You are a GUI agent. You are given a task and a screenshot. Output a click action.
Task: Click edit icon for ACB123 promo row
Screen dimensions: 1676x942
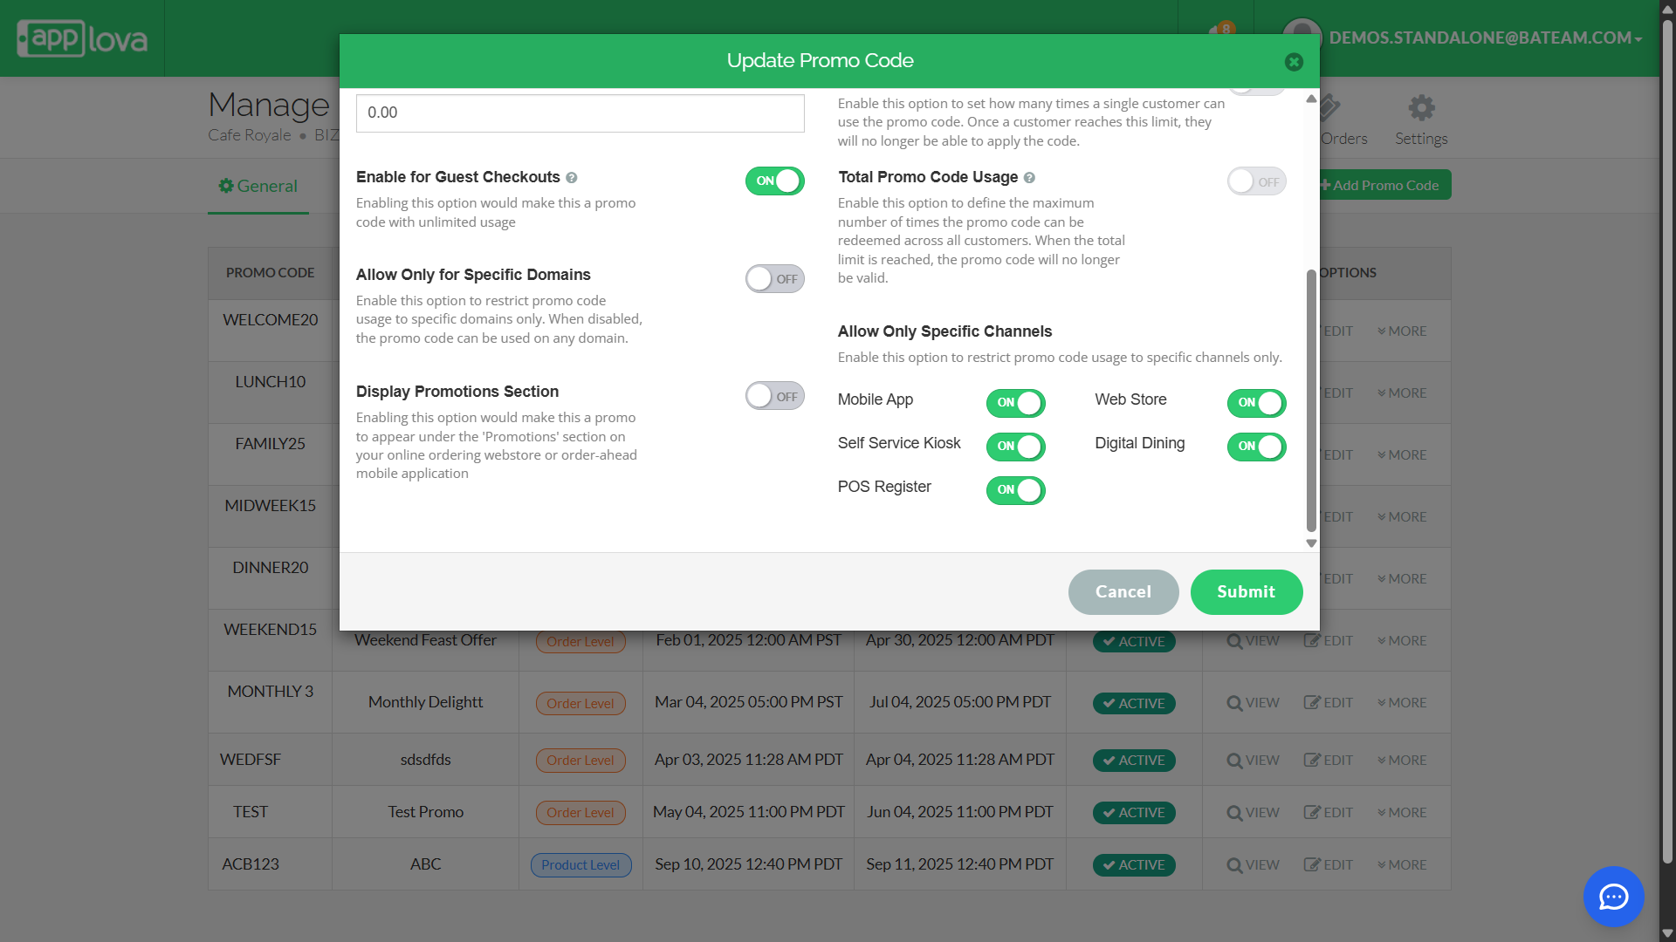tap(1312, 864)
